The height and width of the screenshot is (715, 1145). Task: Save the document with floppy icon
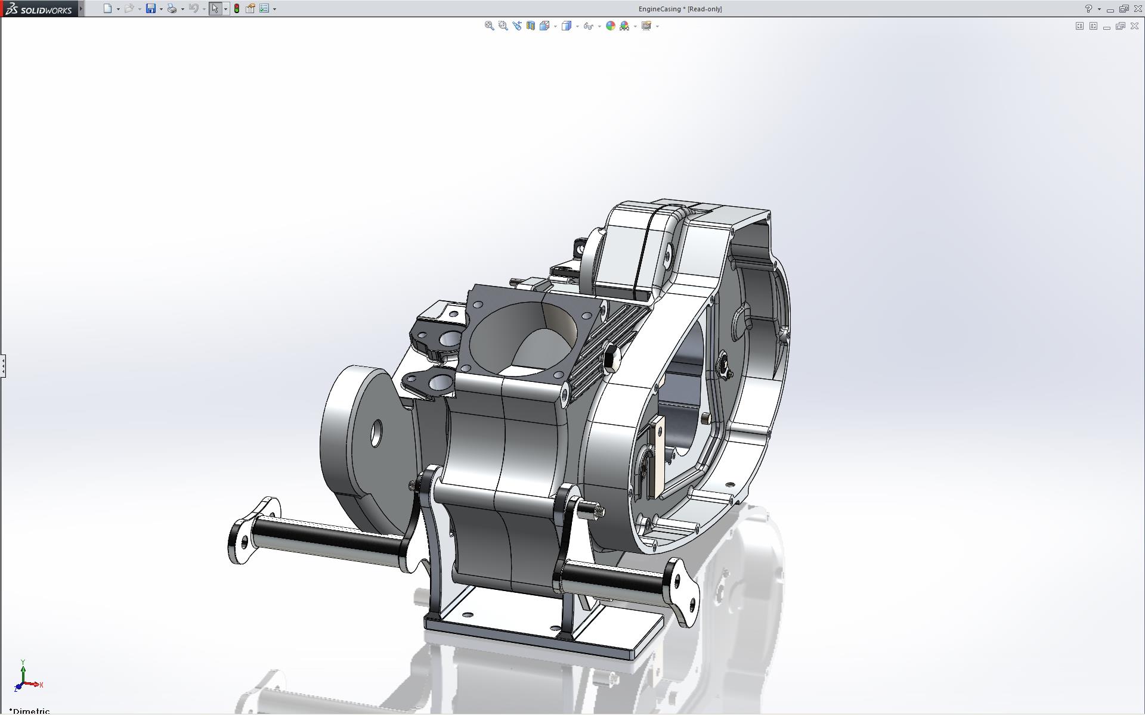click(150, 8)
